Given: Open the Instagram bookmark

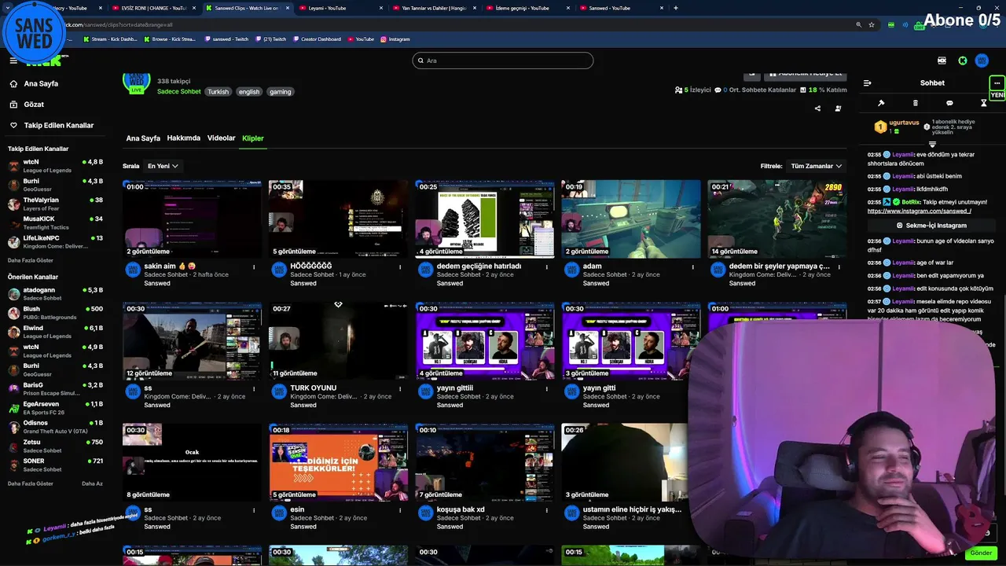Looking at the screenshot, I should [x=395, y=39].
